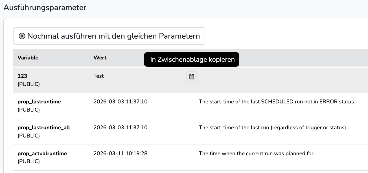Click the copy to clipboard icon
368x173 pixels.
click(192, 77)
